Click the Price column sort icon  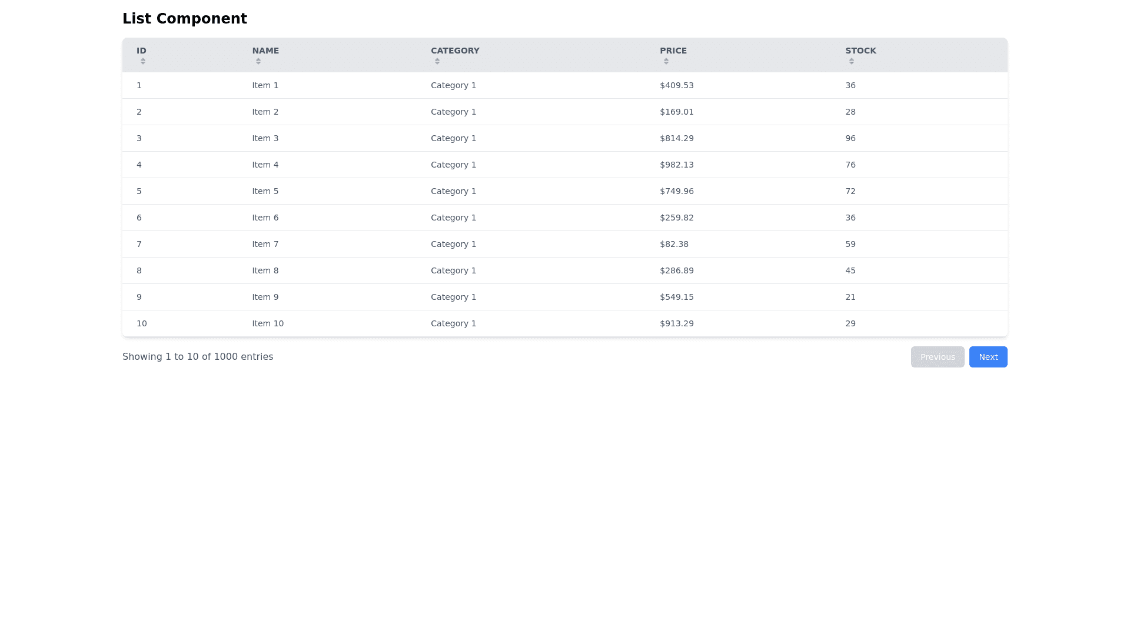point(666,61)
